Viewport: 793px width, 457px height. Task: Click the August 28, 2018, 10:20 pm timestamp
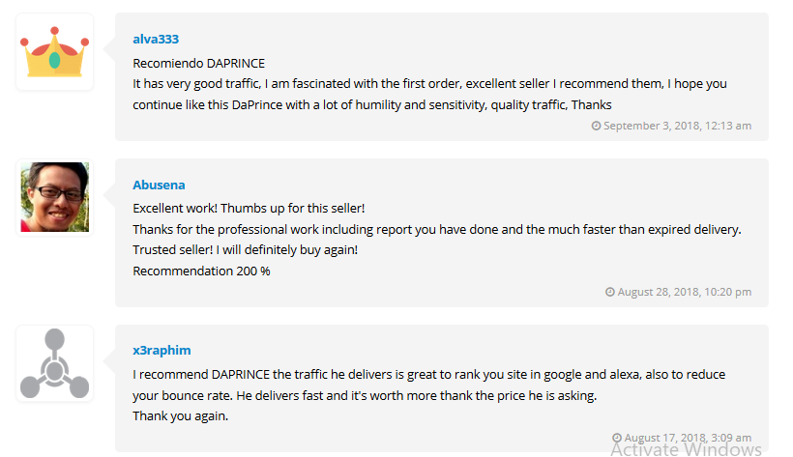click(x=684, y=292)
